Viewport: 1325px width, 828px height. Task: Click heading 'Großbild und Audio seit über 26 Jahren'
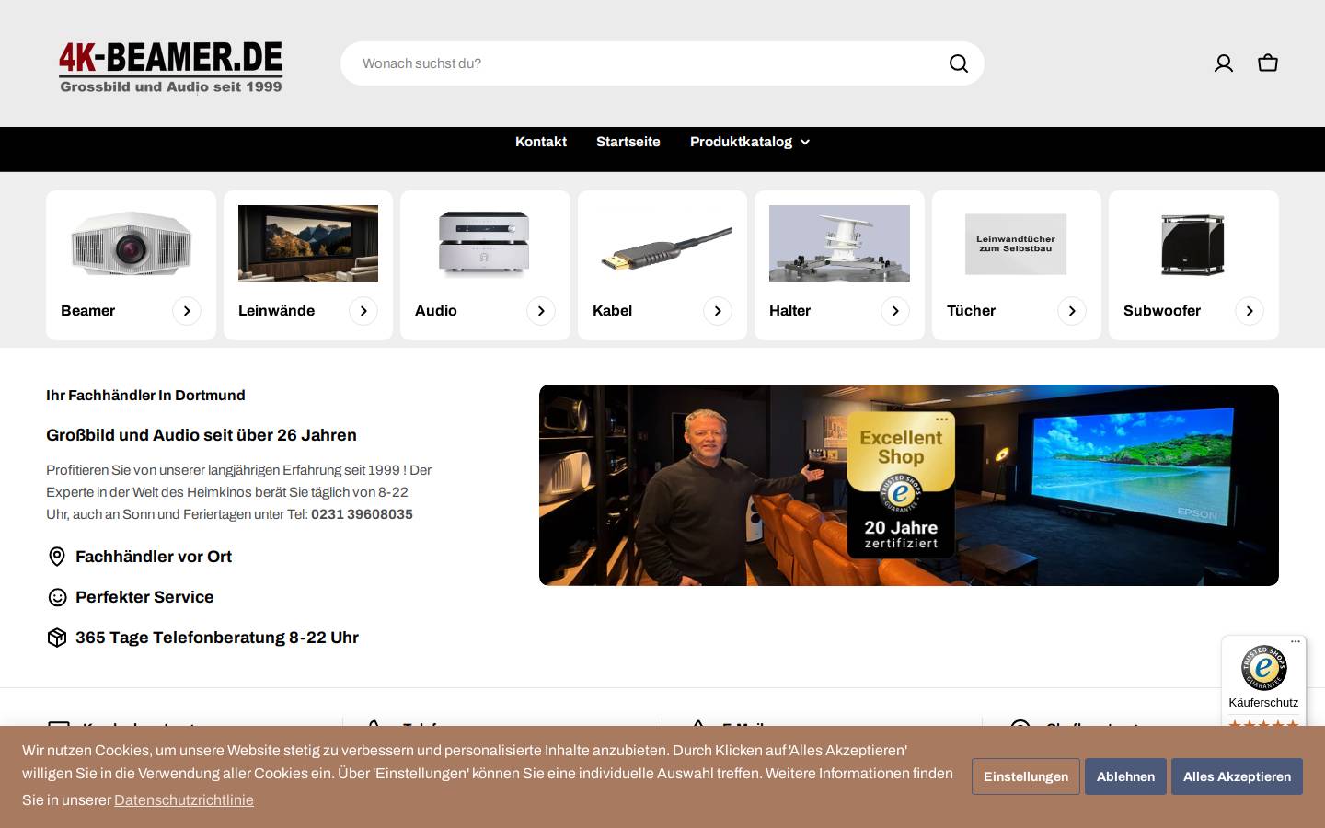pos(202,435)
